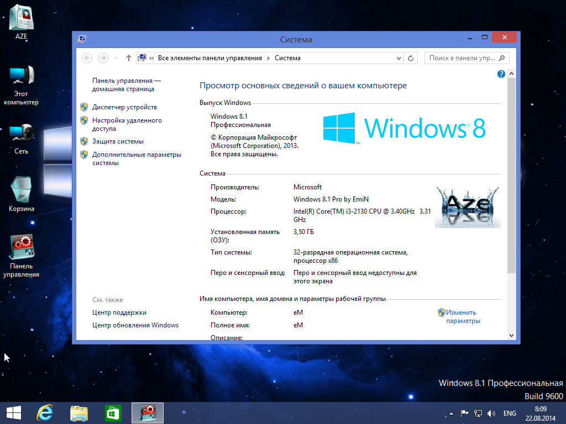Select the Этот компьютер desktop icon

(22, 86)
